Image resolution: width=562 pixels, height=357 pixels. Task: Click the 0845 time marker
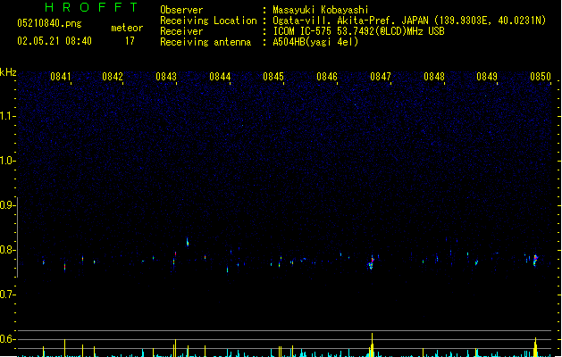click(273, 77)
